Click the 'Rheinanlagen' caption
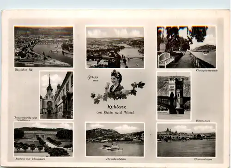The width and height of the screenshot is (231, 168). (x=203, y=159)
